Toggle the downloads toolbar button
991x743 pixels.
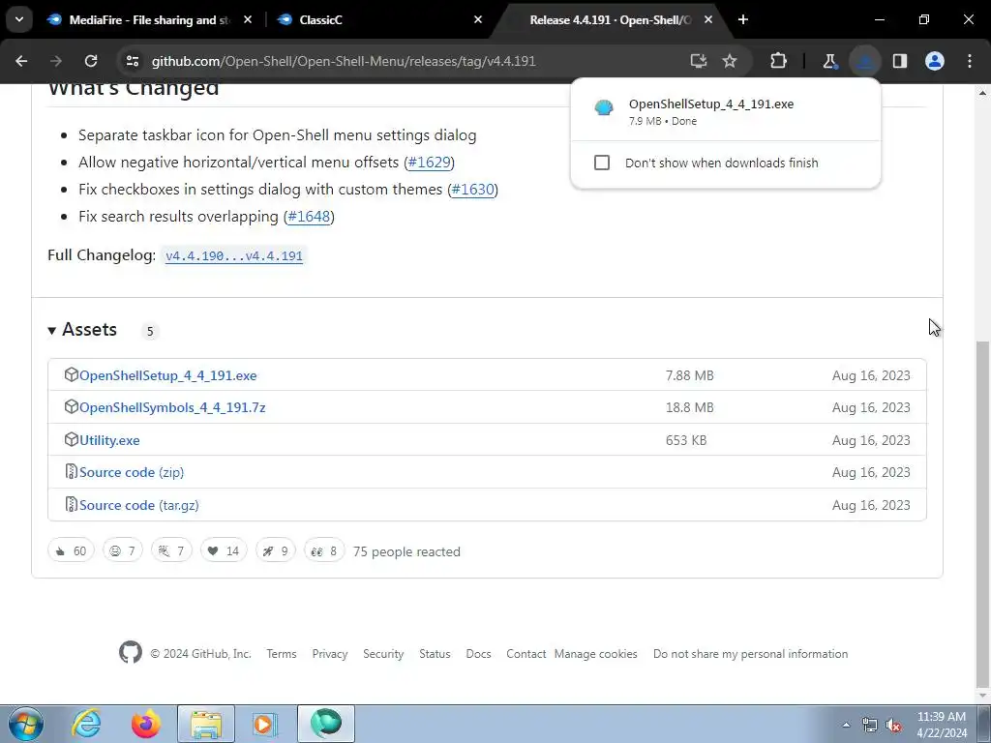[x=864, y=61]
